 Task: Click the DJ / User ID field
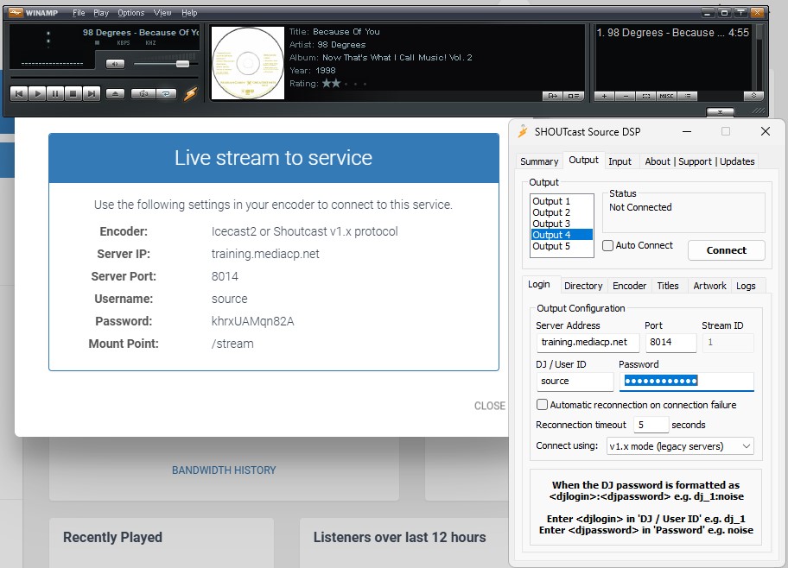coord(575,382)
